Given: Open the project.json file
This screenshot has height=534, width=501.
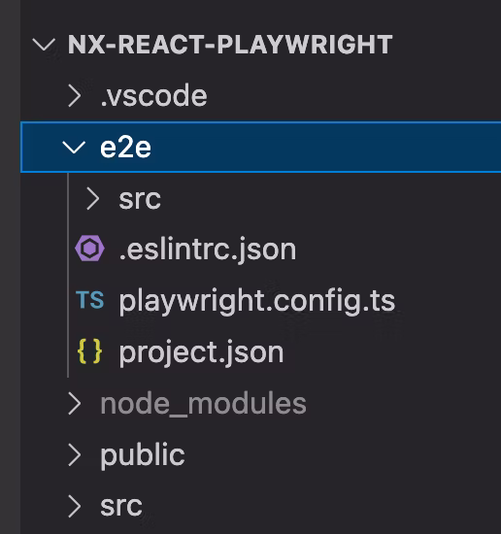Looking at the screenshot, I should [x=201, y=352].
